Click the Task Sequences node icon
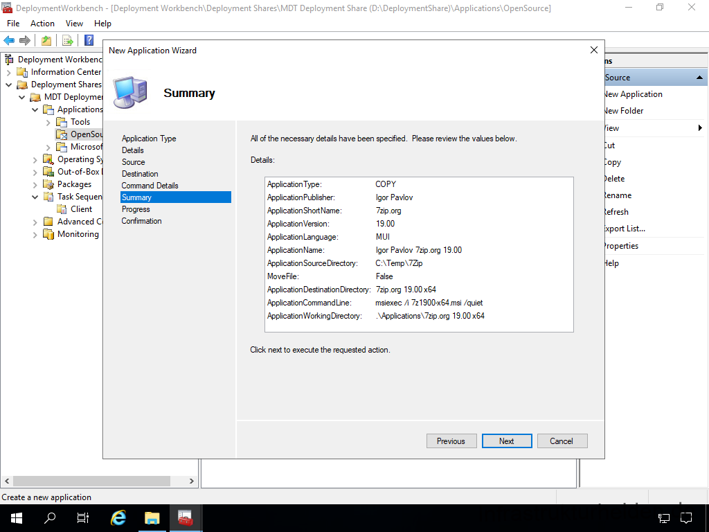Viewport: 709px width, 532px height. (48, 197)
